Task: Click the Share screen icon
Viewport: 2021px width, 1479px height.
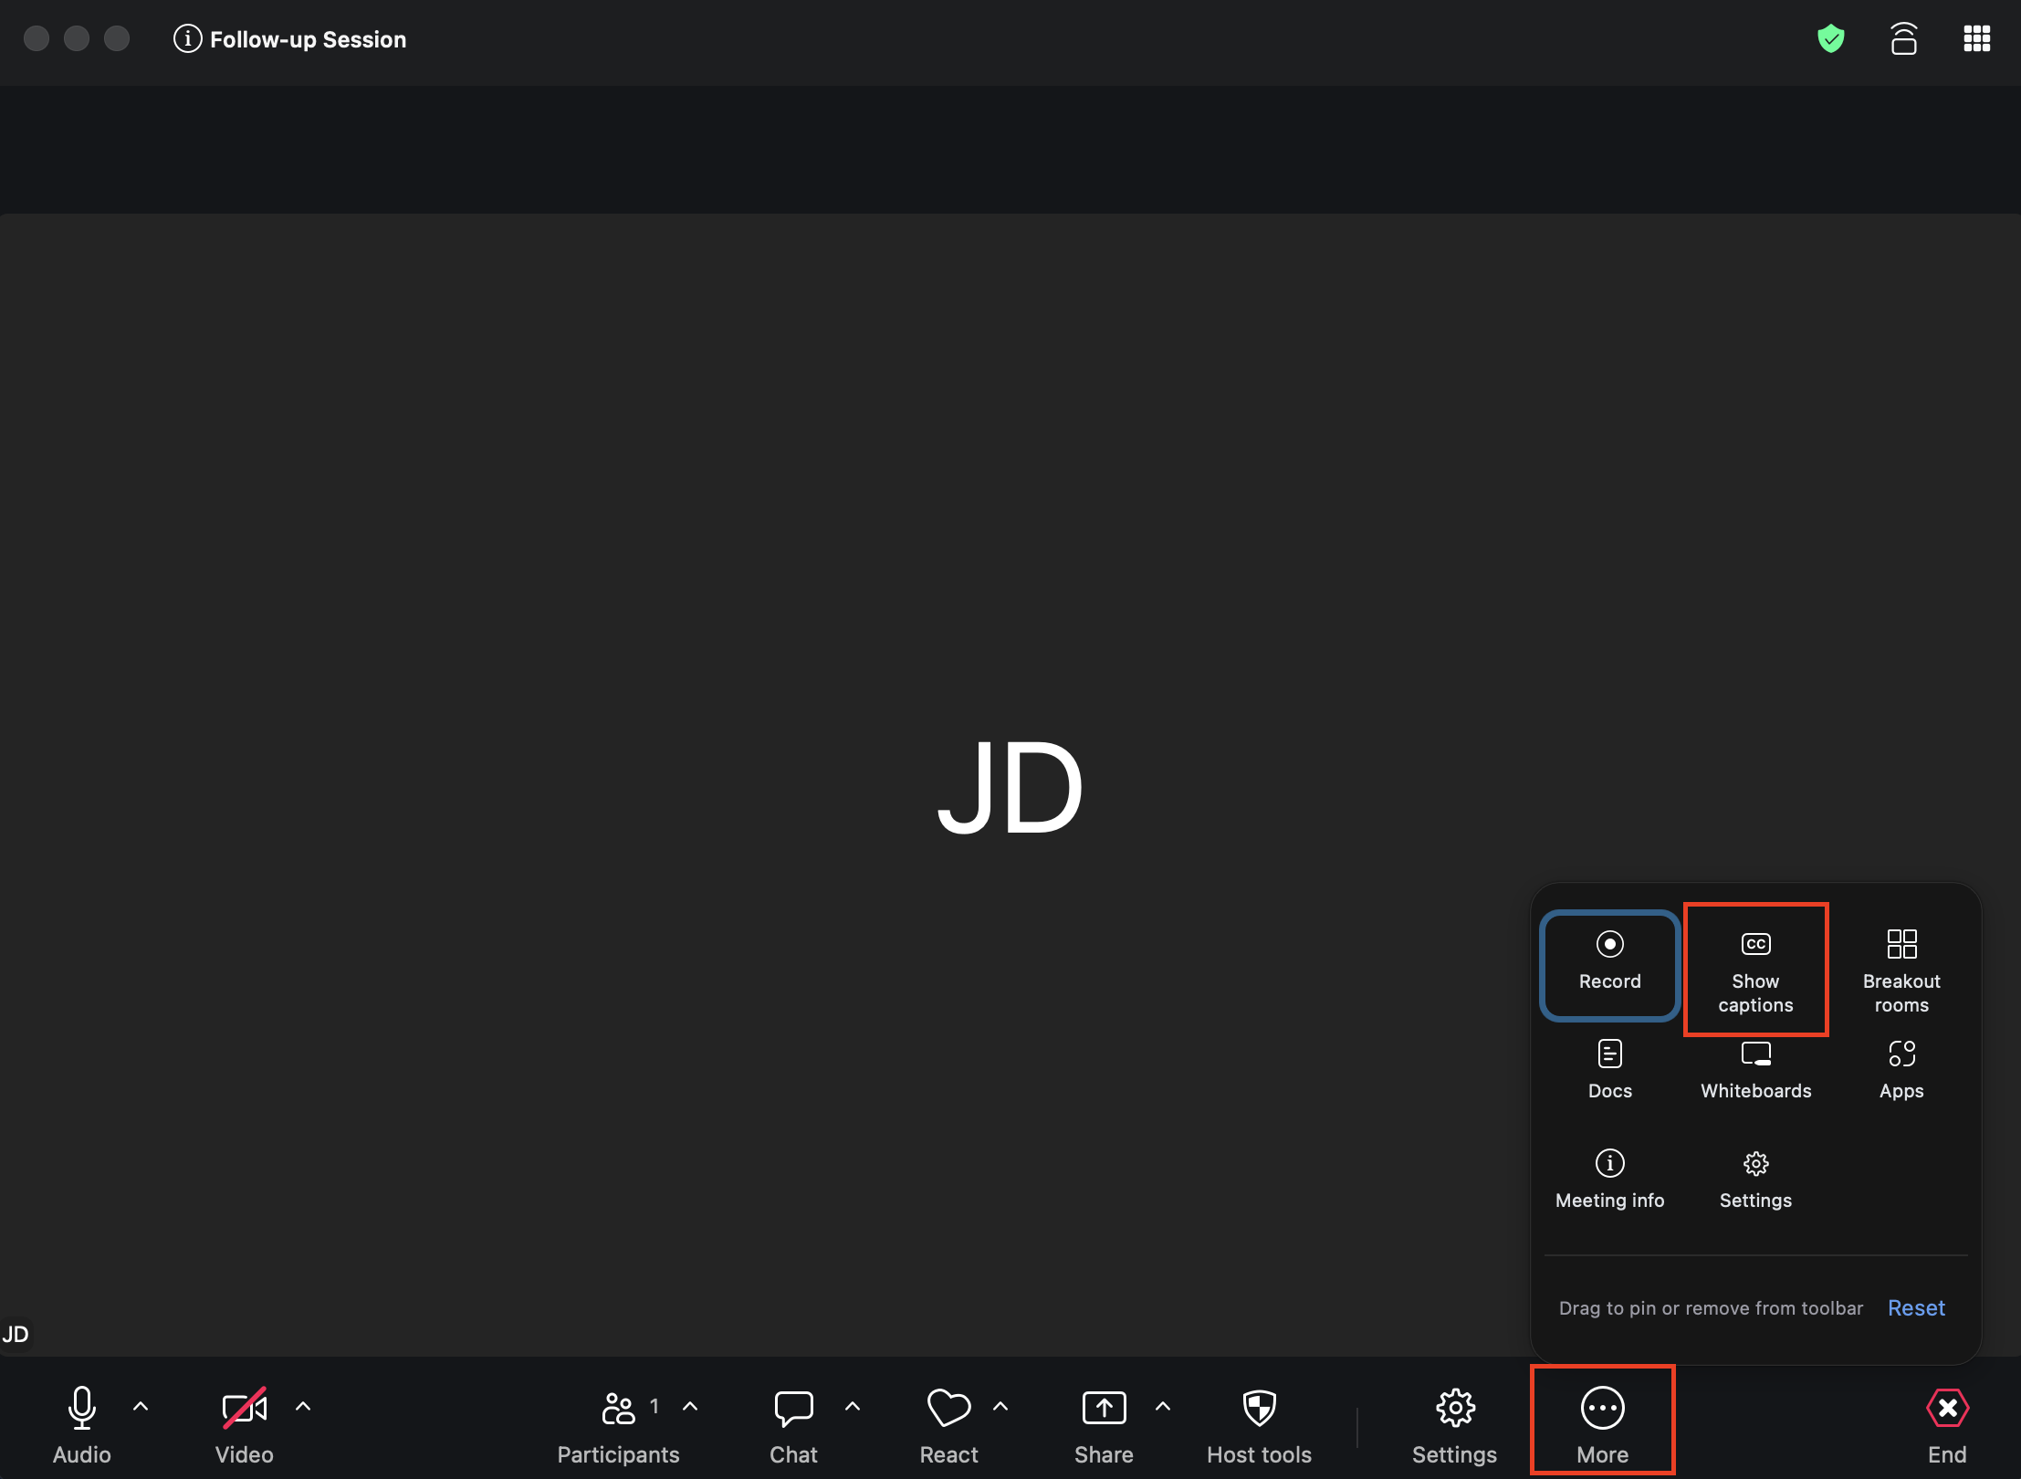Action: tap(1104, 1408)
